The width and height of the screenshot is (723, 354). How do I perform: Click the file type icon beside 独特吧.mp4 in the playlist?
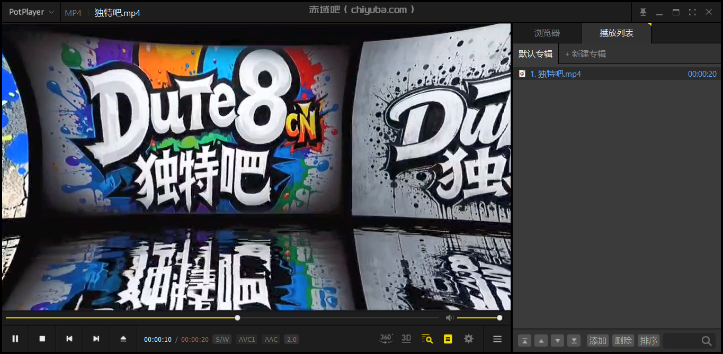click(522, 74)
